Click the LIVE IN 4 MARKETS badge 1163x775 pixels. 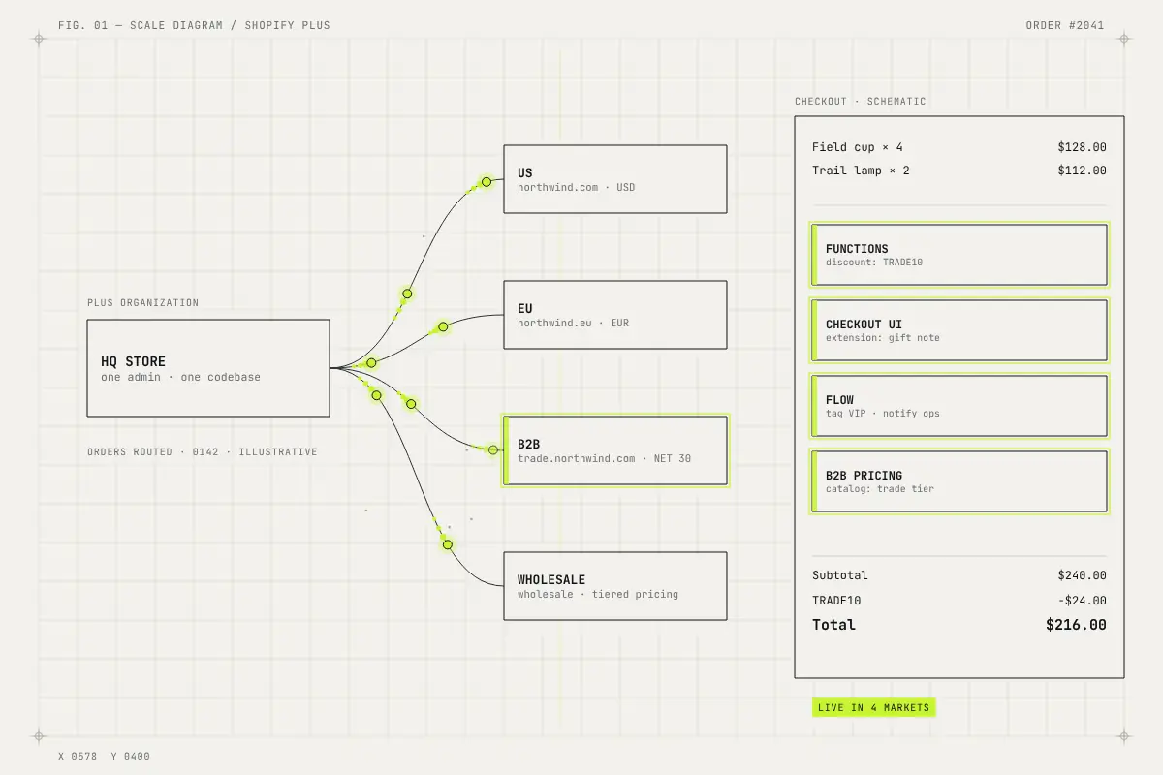pyautogui.click(x=874, y=707)
